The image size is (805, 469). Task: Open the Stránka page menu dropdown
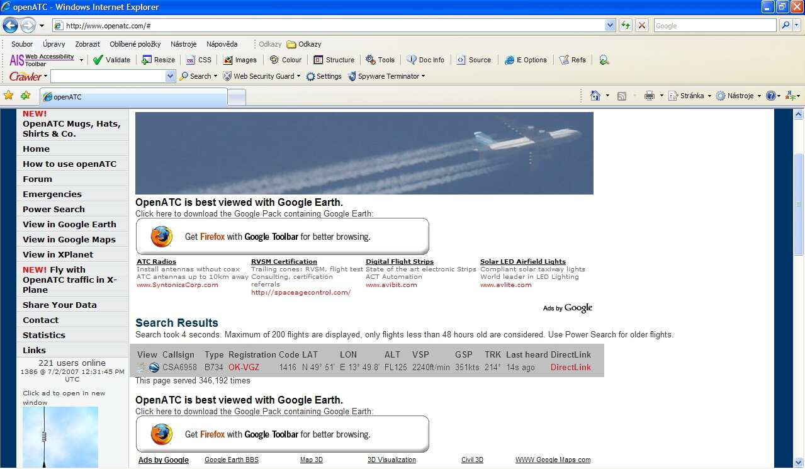coord(709,96)
